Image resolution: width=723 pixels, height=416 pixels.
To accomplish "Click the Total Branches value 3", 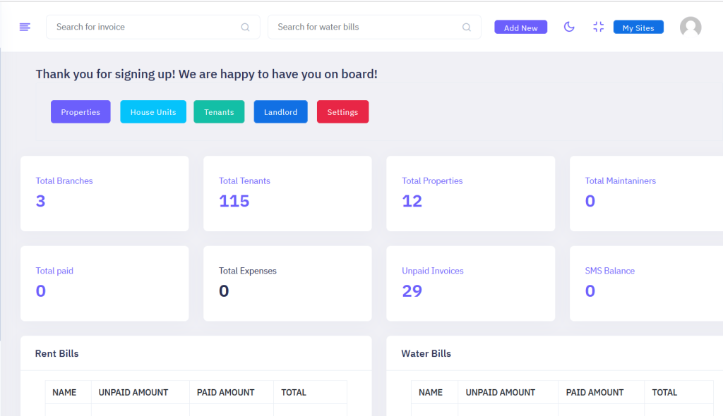I will coord(40,201).
